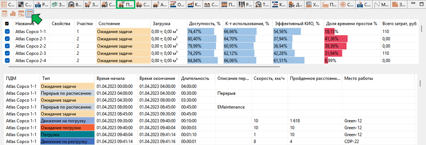Toggle the highlighted detailed table view icon
This screenshot has height=145, width=426.
click(30, 13)
